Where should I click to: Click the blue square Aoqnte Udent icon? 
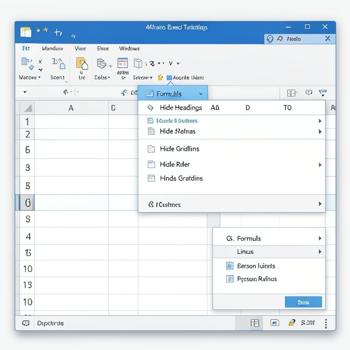coord(169,78)
